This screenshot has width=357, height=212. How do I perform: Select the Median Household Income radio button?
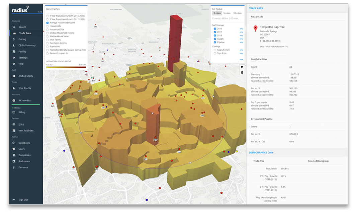pyautogui.click(x=48, y=33)
